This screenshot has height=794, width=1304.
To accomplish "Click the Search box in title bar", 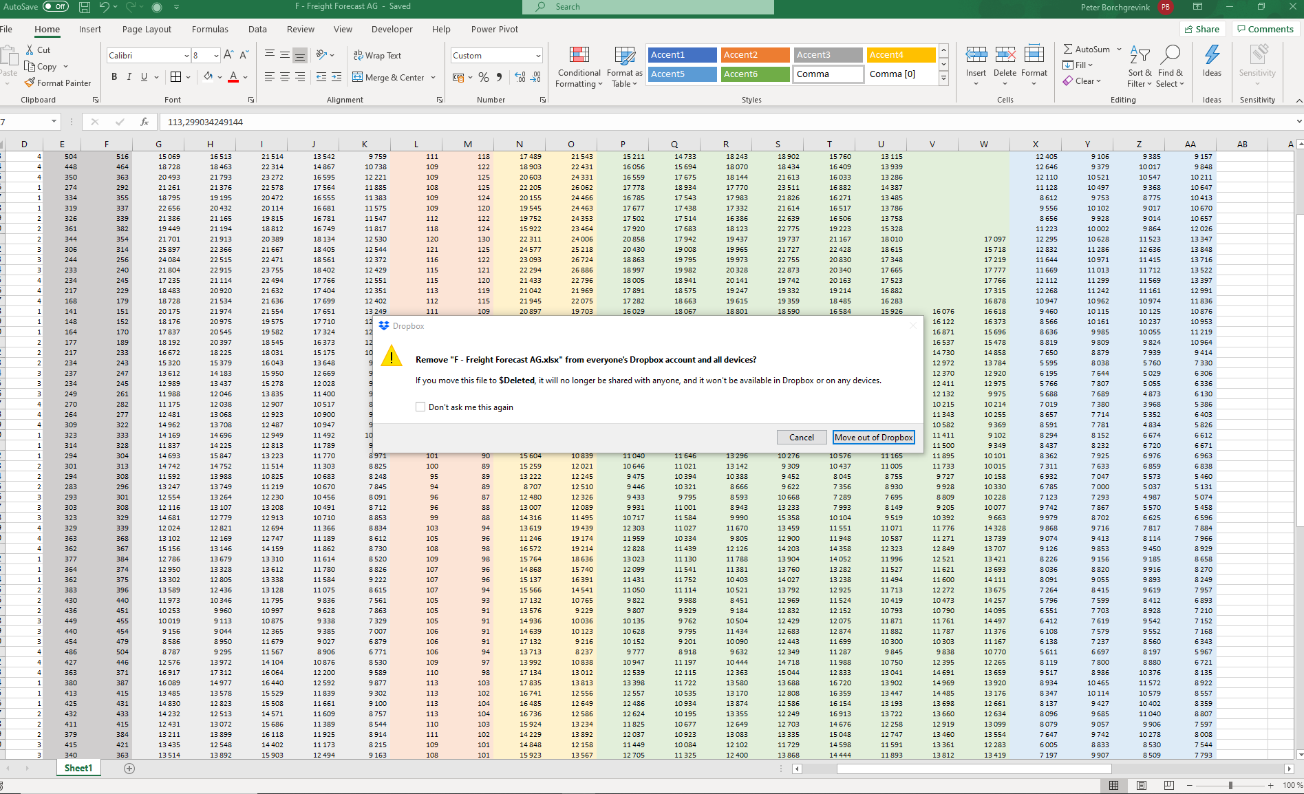I will tap(648, 7).
